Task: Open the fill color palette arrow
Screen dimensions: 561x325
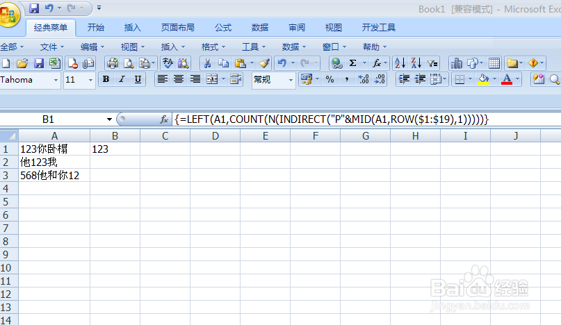Action: click(x=494, y=79)
